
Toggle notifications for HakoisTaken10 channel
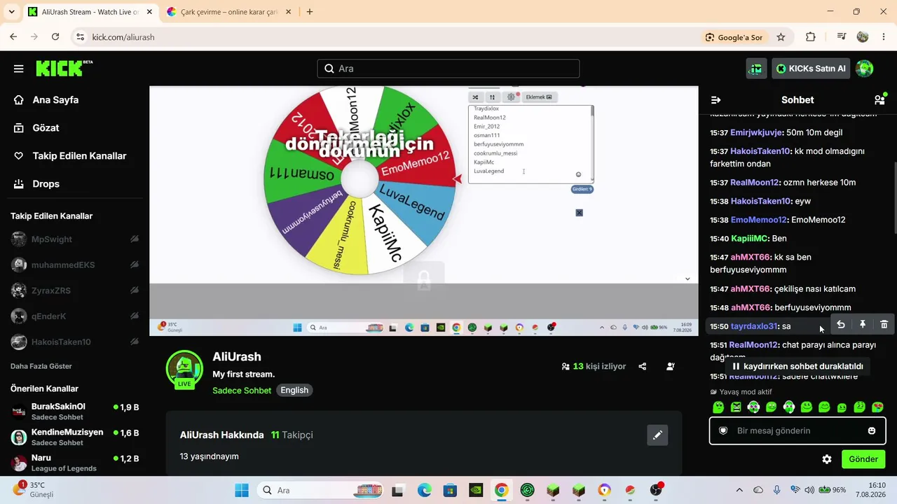click(134, 342)
